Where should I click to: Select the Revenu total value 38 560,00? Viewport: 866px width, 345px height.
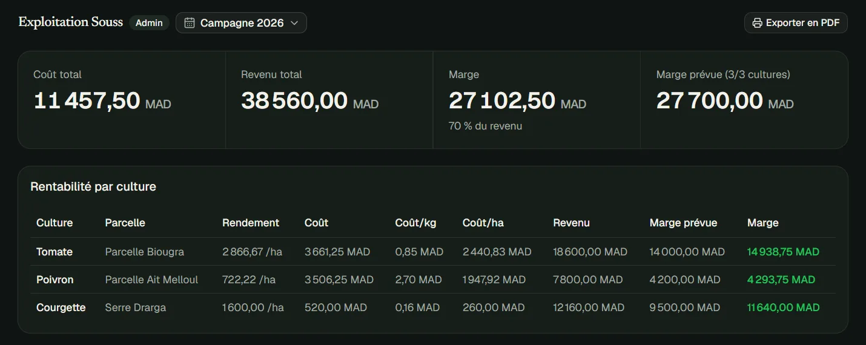[x=294, y=100]
